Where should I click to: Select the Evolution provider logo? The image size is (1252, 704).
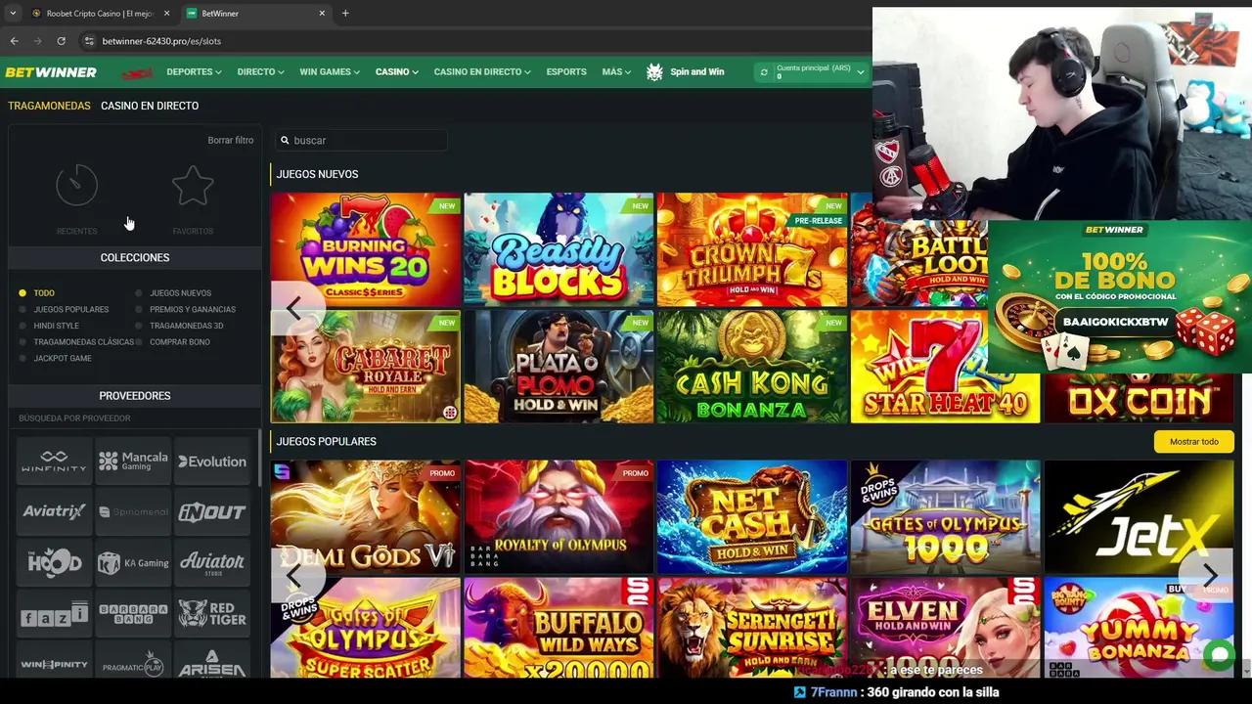click(x=212, y=462)
